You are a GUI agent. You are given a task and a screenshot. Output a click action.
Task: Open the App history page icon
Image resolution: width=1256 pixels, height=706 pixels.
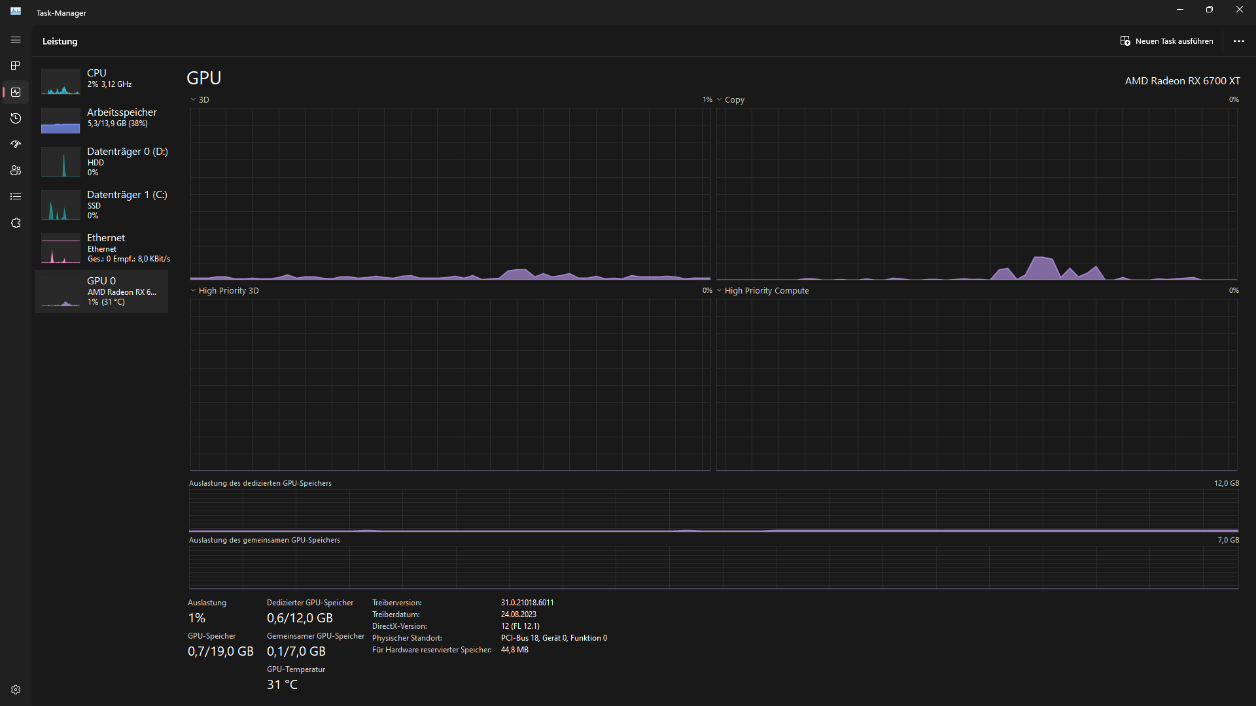click(x=16, y=118)
